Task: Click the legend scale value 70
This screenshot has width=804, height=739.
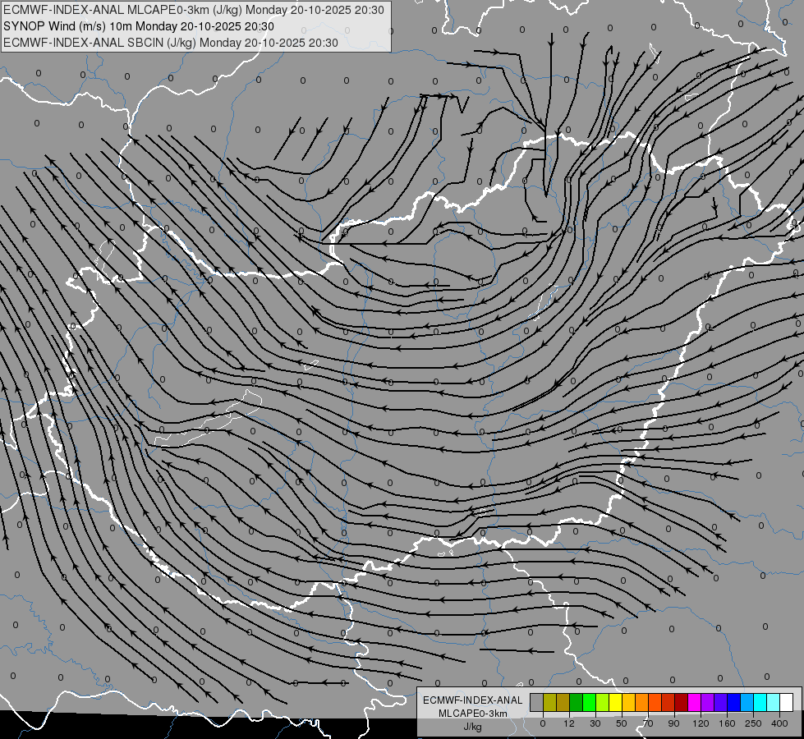Action: point(648,723)
